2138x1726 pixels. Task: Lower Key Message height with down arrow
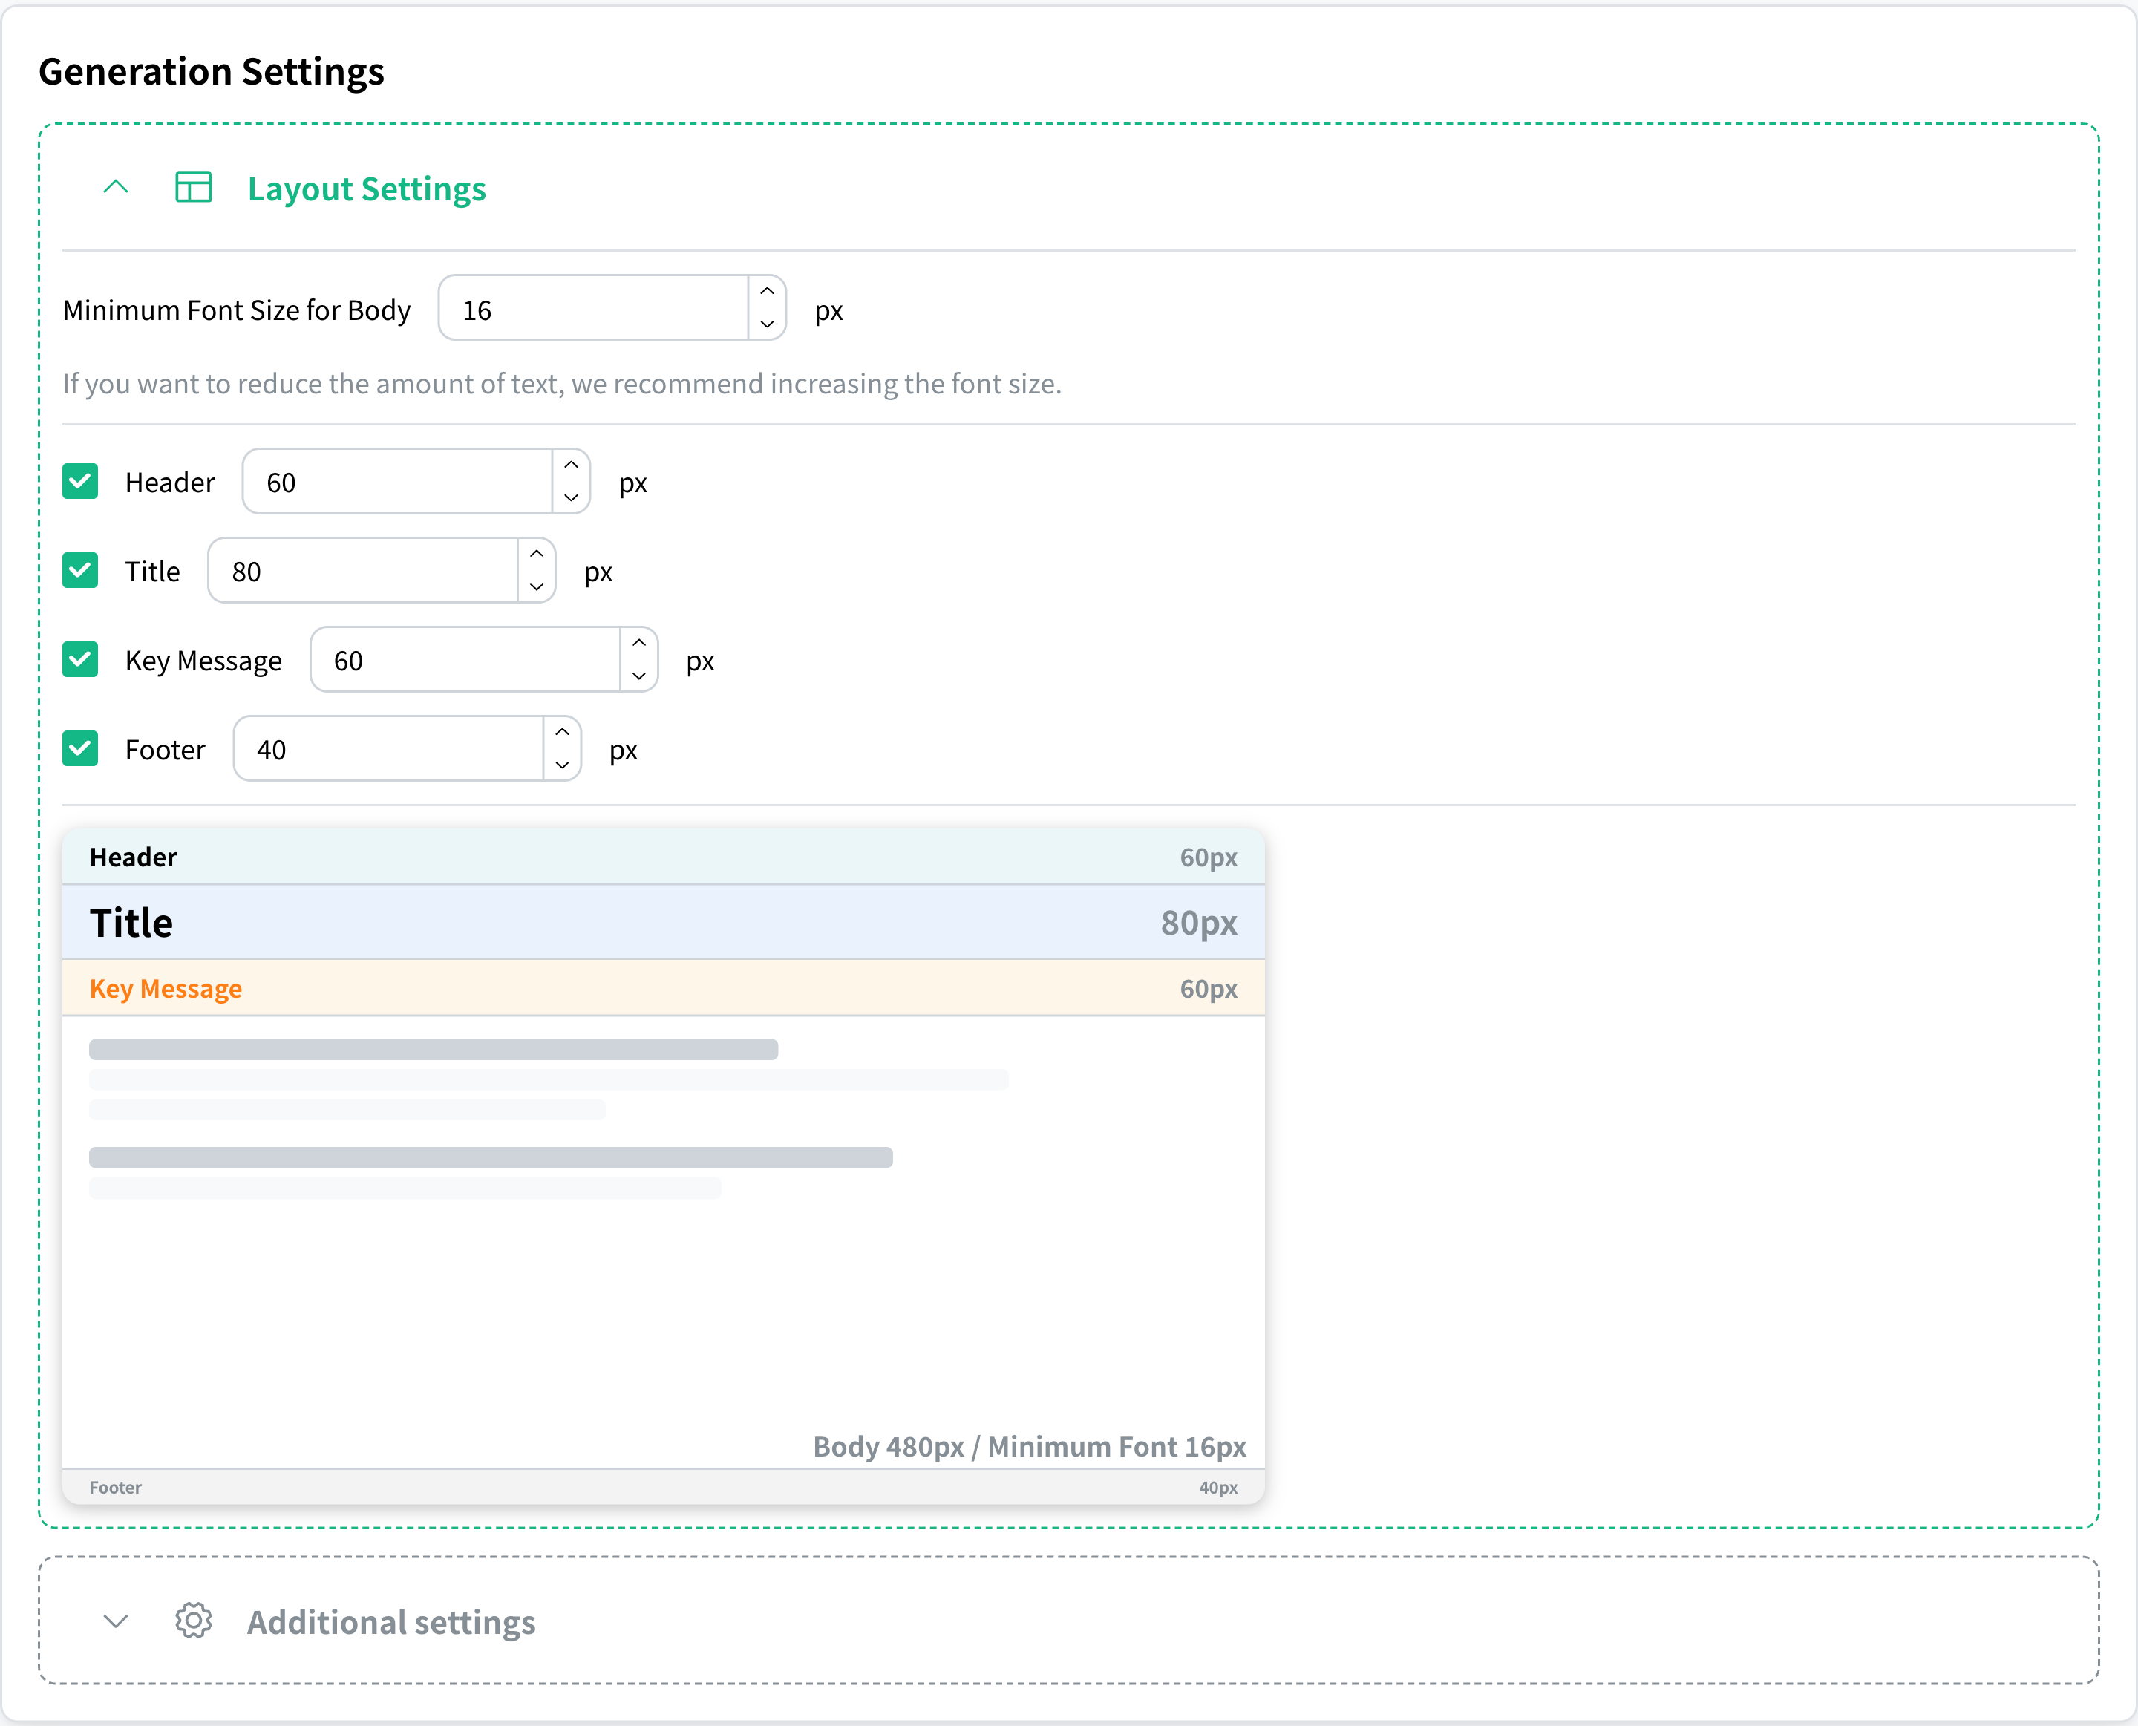pos(639,676)
